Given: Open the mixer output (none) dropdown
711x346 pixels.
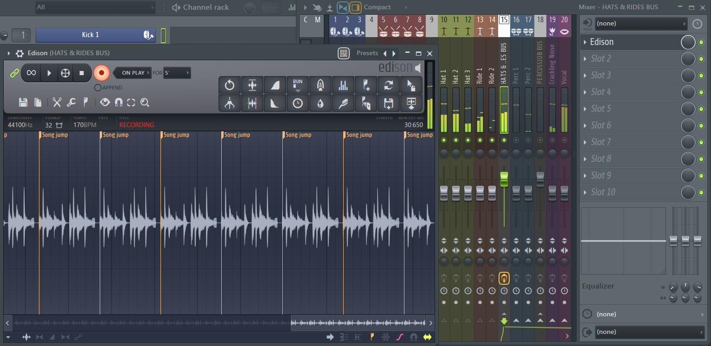Looking at the screenshot, I should coord(650,332).
